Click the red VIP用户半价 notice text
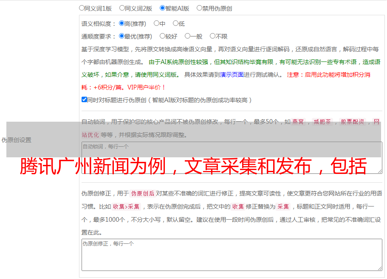This screenshot has width=387, height=279. coord(146,87)
